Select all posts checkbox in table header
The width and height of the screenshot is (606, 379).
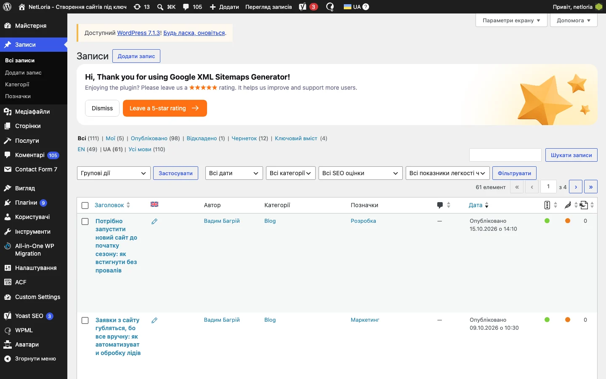(x=85, y=206)
